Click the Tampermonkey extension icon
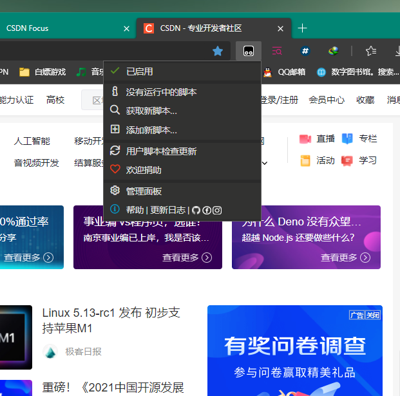The image size is (400, 396). (248, 50)
